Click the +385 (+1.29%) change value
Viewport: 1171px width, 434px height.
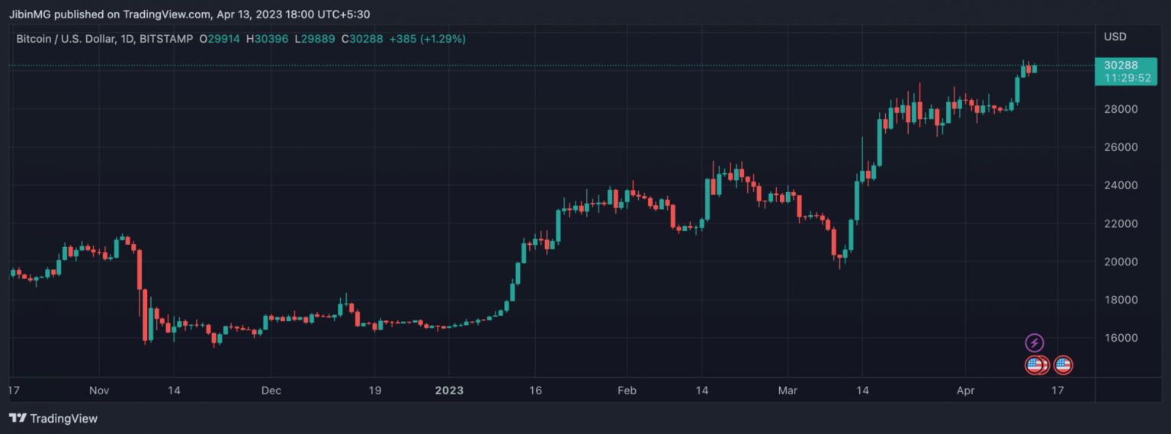tap(427, 38)
